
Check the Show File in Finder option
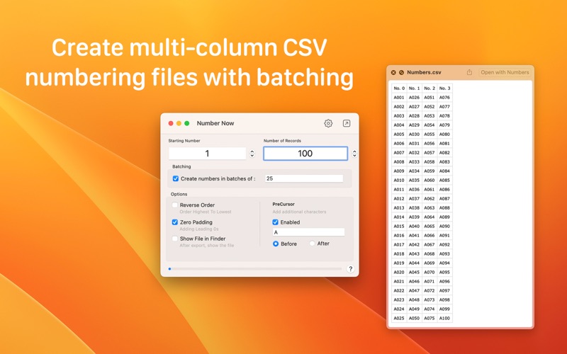pos(175,239)
